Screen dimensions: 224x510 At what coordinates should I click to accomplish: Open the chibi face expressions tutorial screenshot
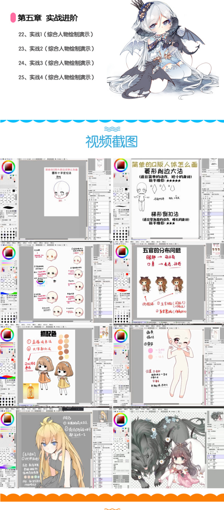[x=56, y=283]
